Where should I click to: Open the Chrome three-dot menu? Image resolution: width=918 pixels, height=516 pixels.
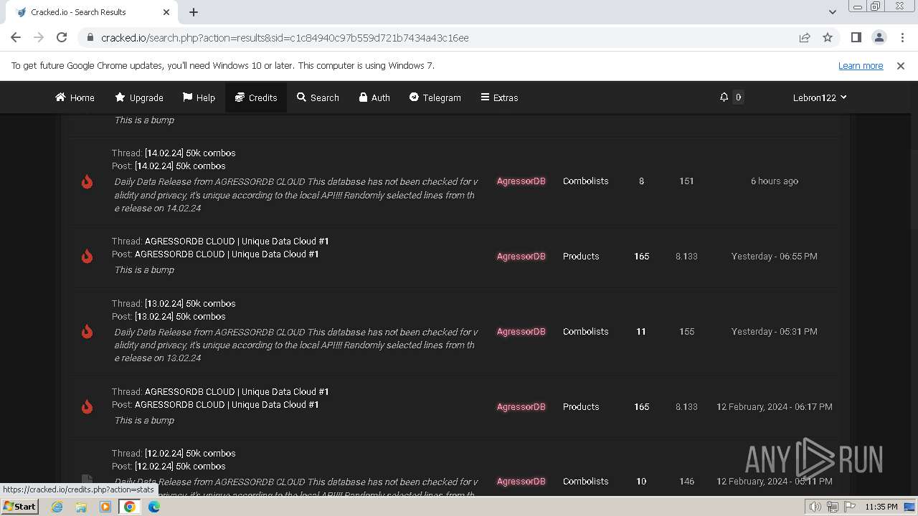tap(902, 37)
